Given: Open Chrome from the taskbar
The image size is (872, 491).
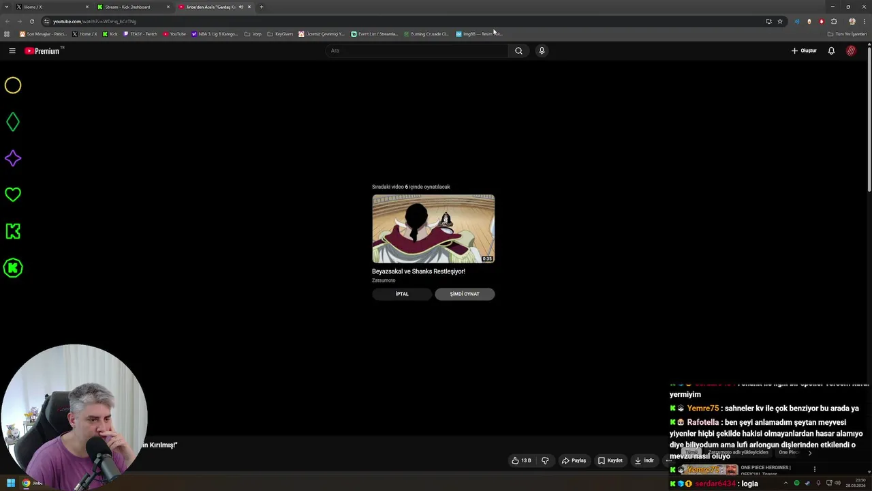Looking at the screenshot, I should pyautogui.click(x=26, y=483).
